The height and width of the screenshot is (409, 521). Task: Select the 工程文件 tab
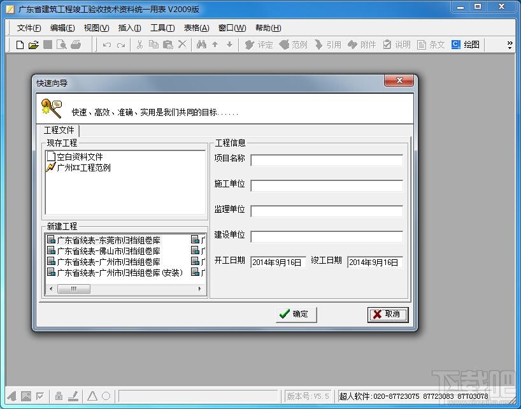(x=59, y=130)
